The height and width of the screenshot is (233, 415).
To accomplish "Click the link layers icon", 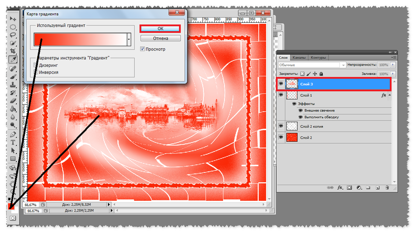I will coord(330,187).
